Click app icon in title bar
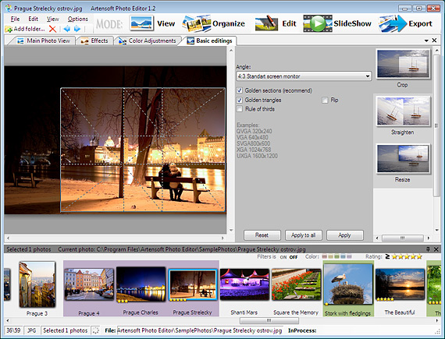 [x=9, y=9]
